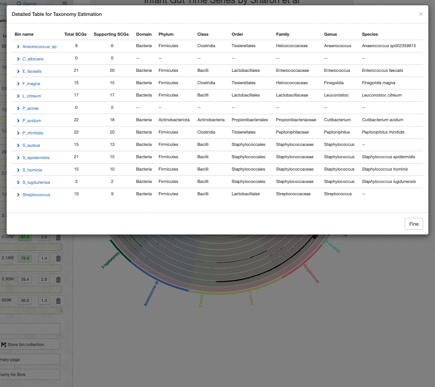The height and width of the screenshot is (387, 435).
Task: Click the 78.9 completion value box
Action: (x=25, y=258)
